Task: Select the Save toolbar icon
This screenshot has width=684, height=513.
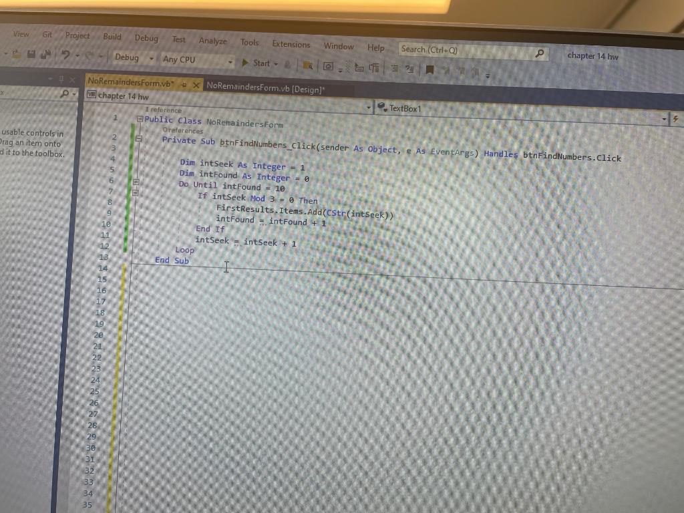Action: (x=31, y=54)
